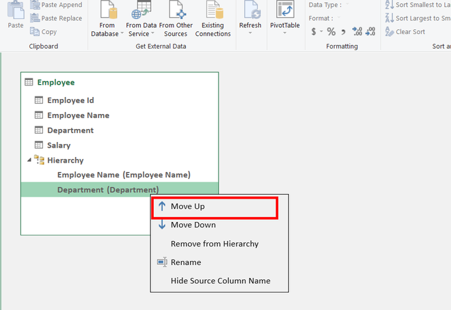Select the Hierarchy item
This screenshot has height=310, width=451.
66,160
